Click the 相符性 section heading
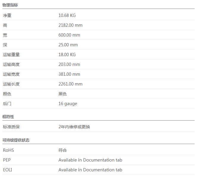 point(8,117)
